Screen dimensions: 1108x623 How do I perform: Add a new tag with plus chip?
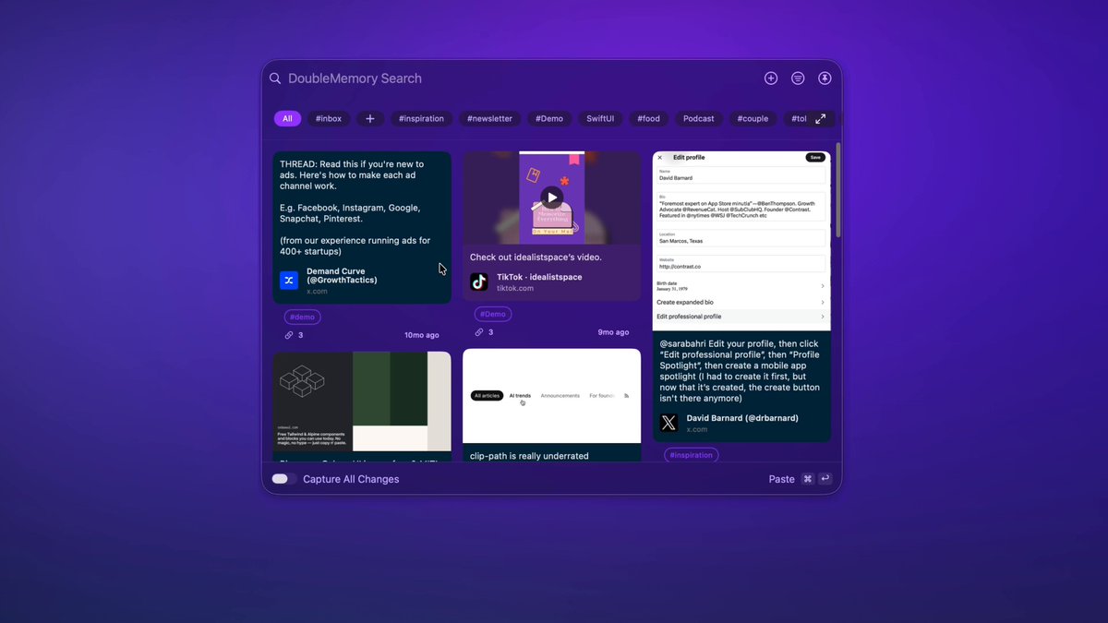coord(369,119)
